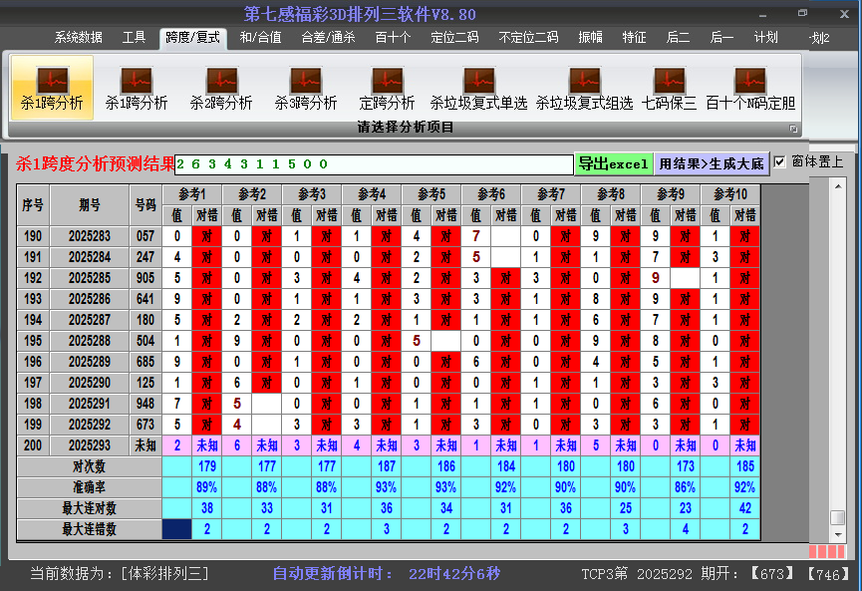Open the 杀垃圾复式单选 tool
This screenshot has width=862, height=591.
pos(478,87)
